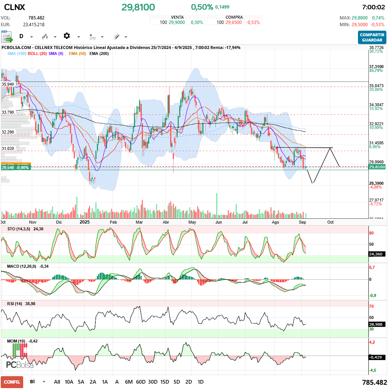Screen dimensions: 392x390
Task: Select the 60D time range
Action: (x=141, y=382)
